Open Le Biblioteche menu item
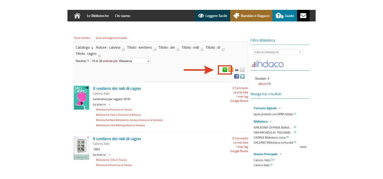Image resolution: width=383 pixels, height=179 pixels. click(x=98, y=16)
